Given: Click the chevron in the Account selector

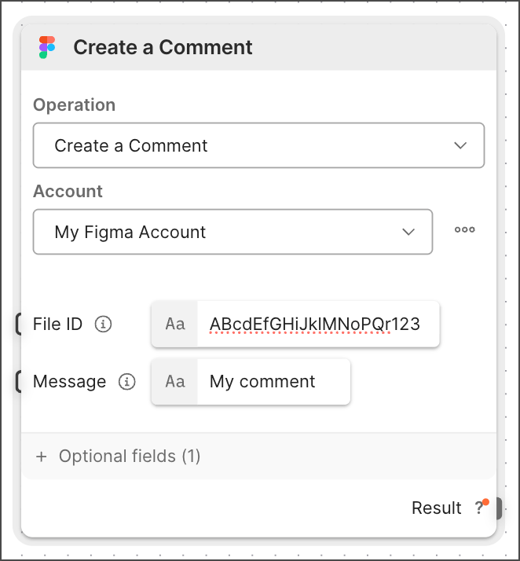Looking at the screenshot, I should [408, 232].
